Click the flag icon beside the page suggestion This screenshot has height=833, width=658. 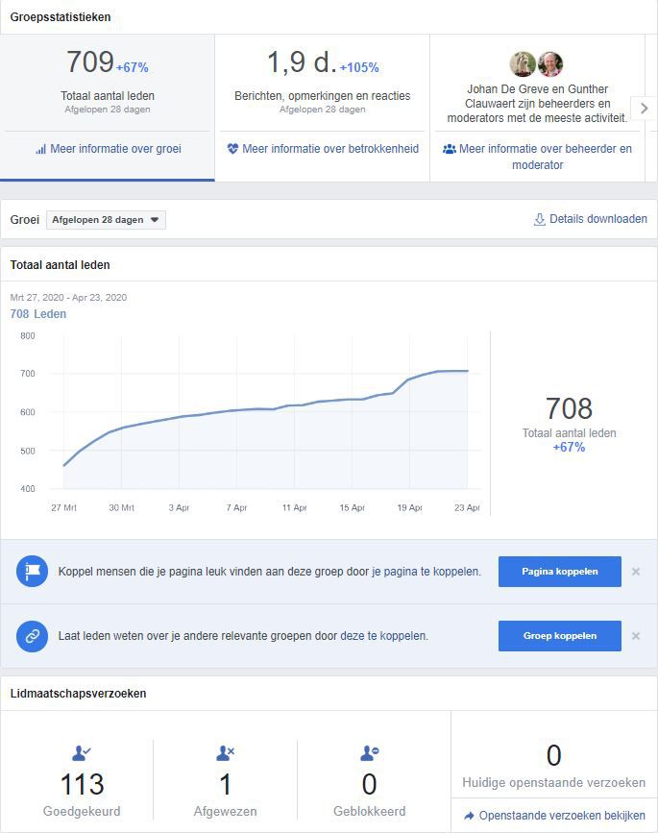point(32,572)
